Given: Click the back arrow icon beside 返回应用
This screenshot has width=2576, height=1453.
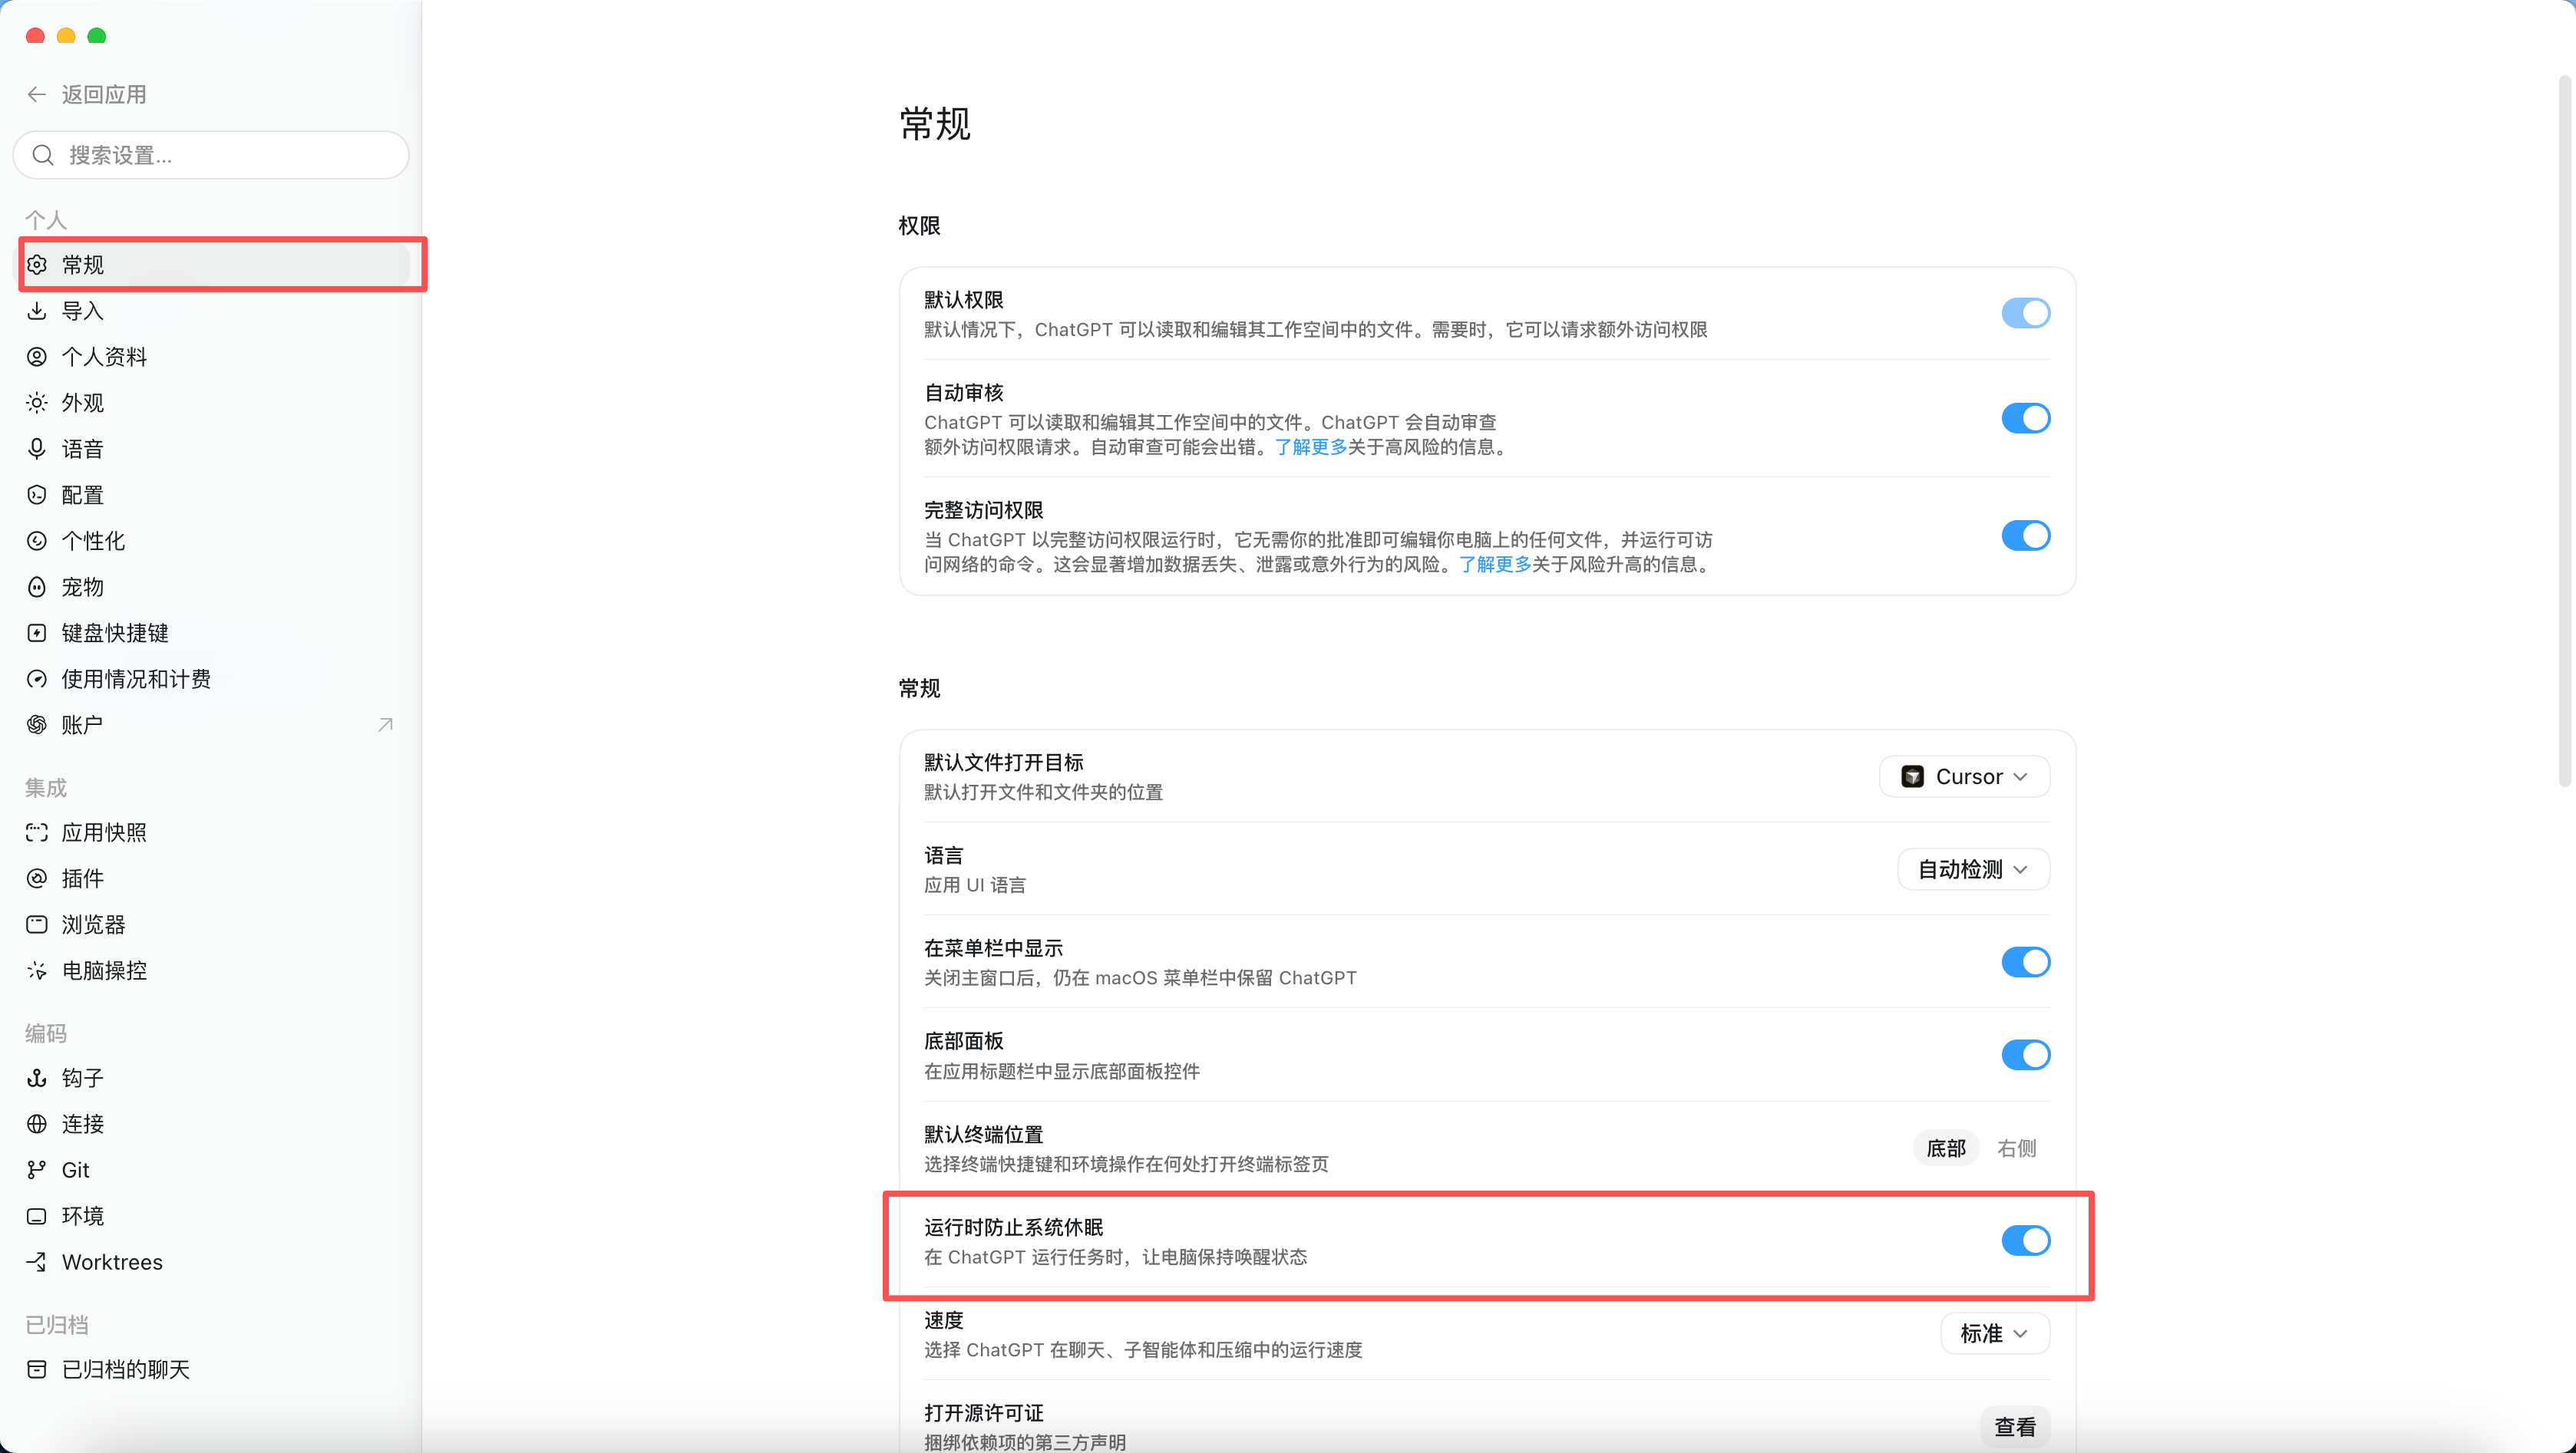Looking at the screenshot, I should (37, 95).
